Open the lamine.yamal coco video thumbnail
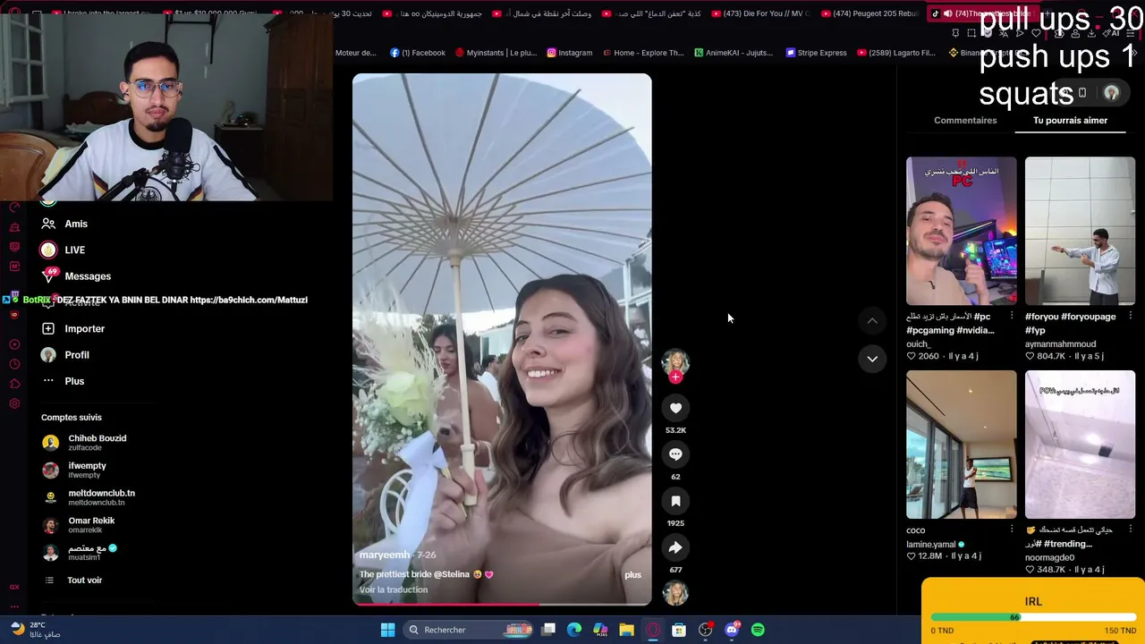1145x644 pixels. pyautogui.click(x=962, y=445)
